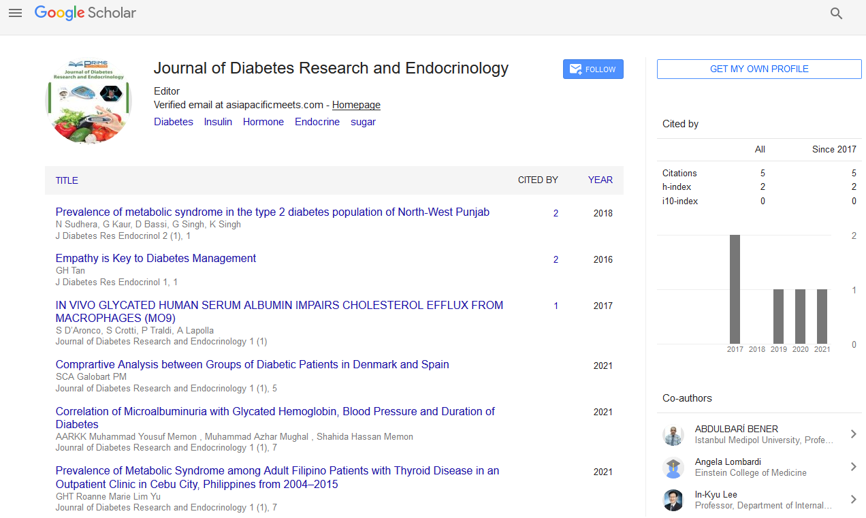This screenshot has height=518, width=866.
Task: Expand In-Kyu Lee co-author chevron
Action: click(853, 500)
